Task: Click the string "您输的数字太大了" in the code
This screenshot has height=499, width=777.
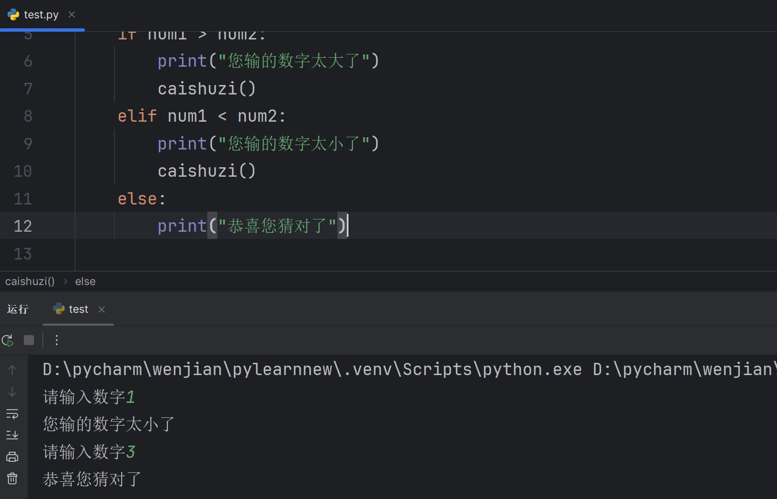Action: tap(294, 61)
